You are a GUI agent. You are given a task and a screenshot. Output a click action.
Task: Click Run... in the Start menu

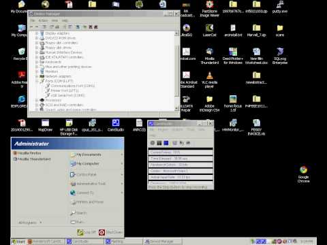pyautogui.click(x=78, y=222)
